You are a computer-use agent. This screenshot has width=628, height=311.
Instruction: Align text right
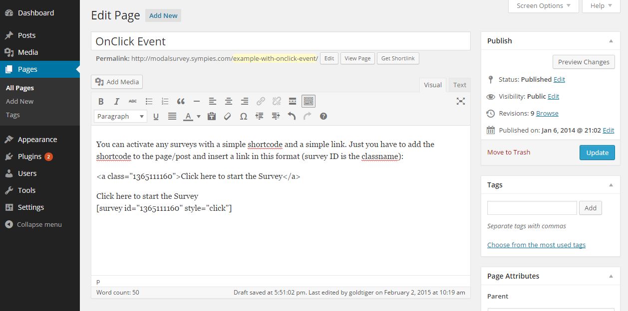(245, 101)
